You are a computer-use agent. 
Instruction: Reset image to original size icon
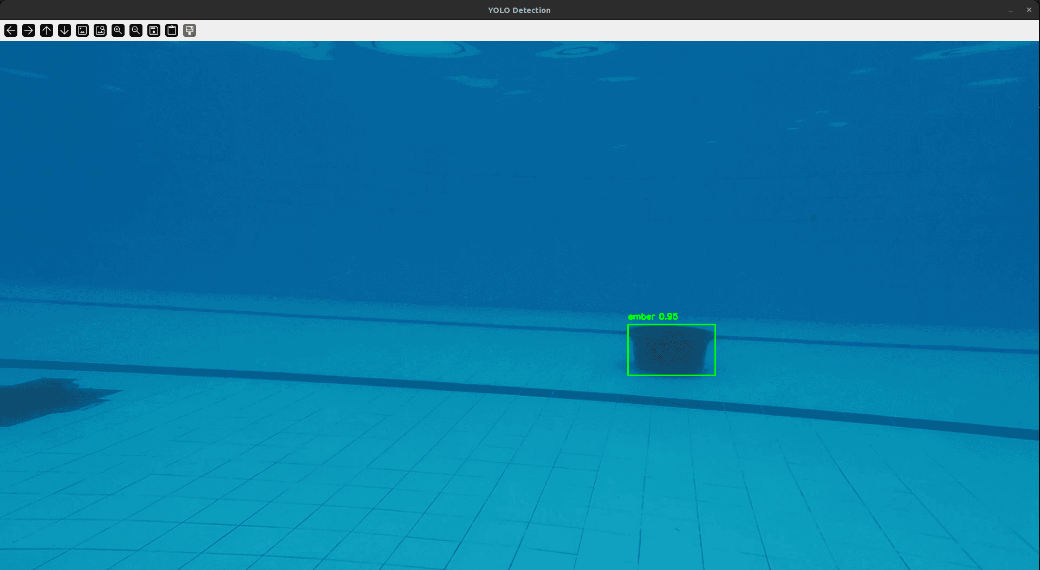pos(82,30)
